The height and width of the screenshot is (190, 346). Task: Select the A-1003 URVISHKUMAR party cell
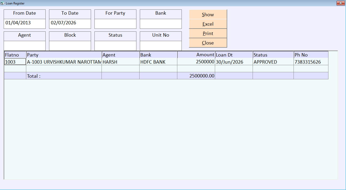(64, 62)
